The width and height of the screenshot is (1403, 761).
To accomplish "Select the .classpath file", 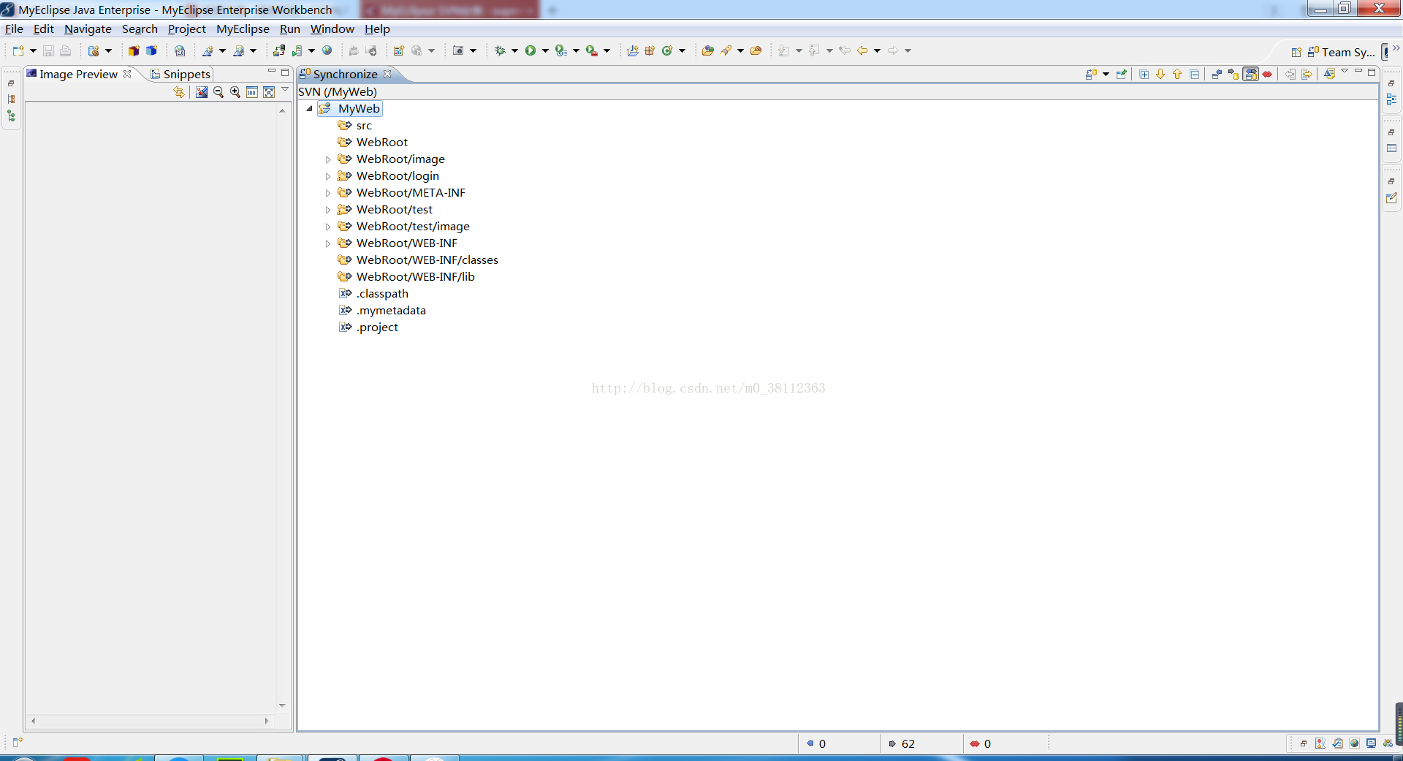I will pyautogui.click(x=373, y=293).
